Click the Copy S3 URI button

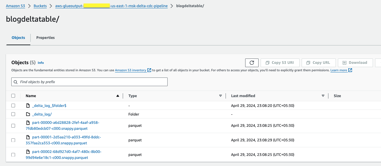pyautogui.click(x=280, y=63)
